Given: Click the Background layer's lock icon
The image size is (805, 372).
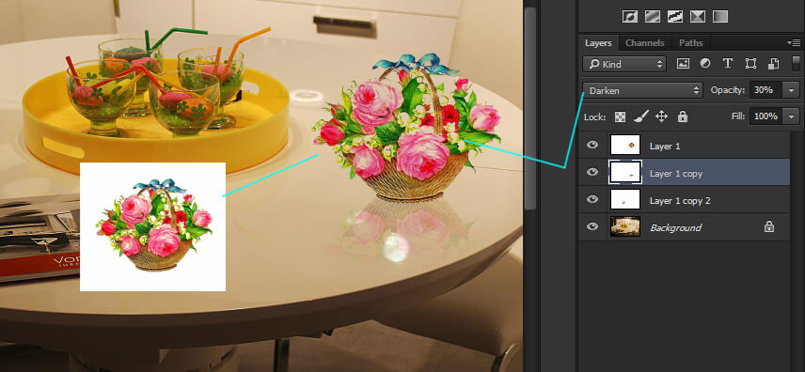Looking at the screenshot, I should (x=768, y=226).
